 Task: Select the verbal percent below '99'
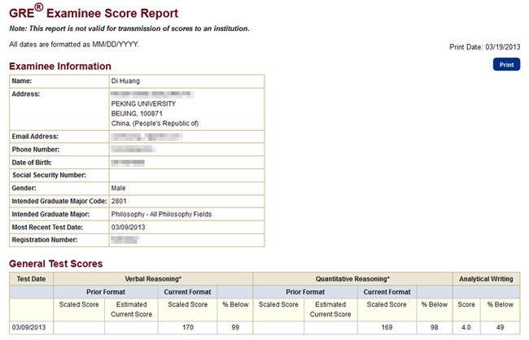(x=235, y=328)
